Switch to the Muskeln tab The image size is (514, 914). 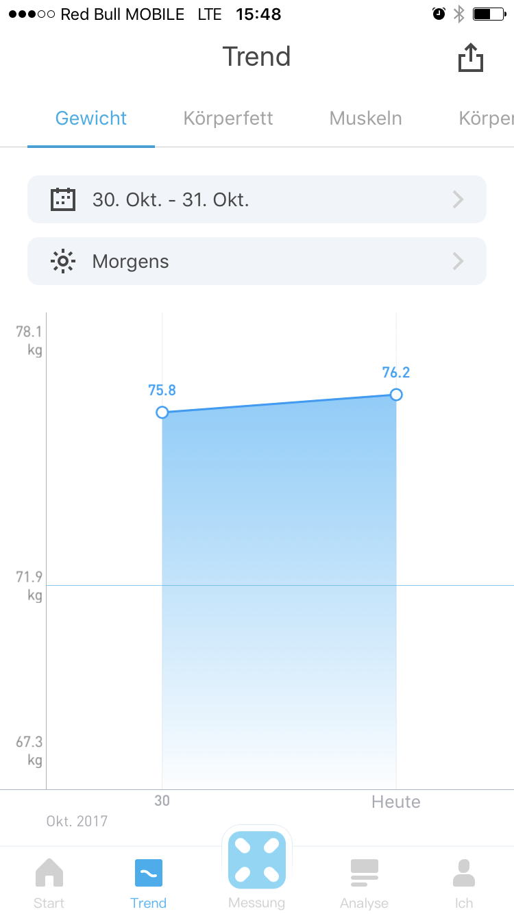365,118
